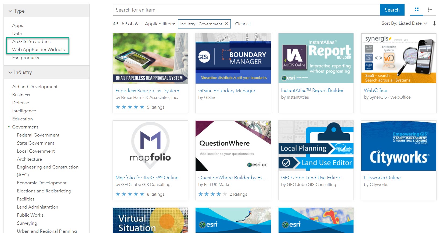This screenshot has width=440, height=233.
Task: Open GISinc Boundary Manager title link
Action: click(227, 91)
